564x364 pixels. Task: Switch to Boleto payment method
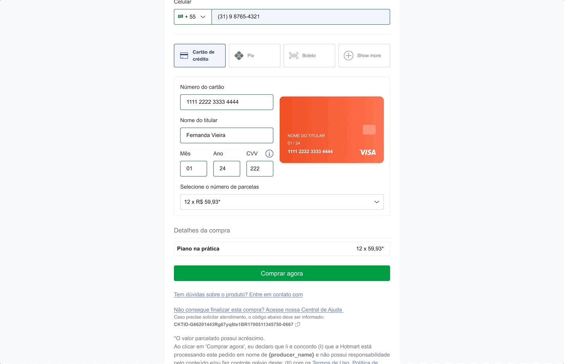point(309,56)
